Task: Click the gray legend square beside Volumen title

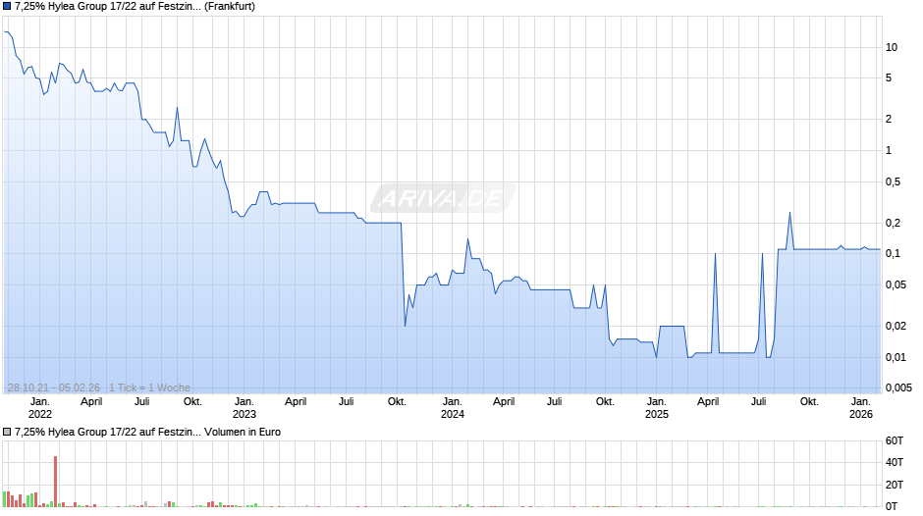Action: click(7, 432)
